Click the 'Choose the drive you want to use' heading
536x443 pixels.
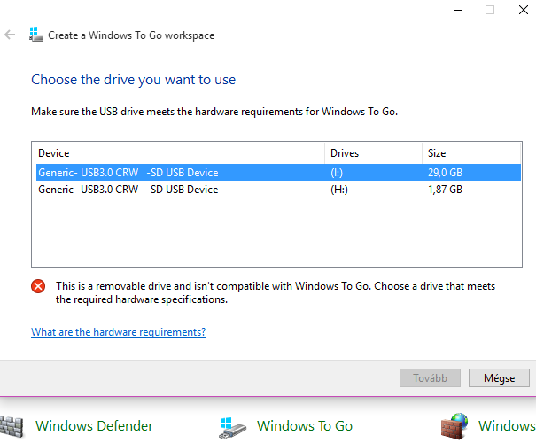point(133,80)
